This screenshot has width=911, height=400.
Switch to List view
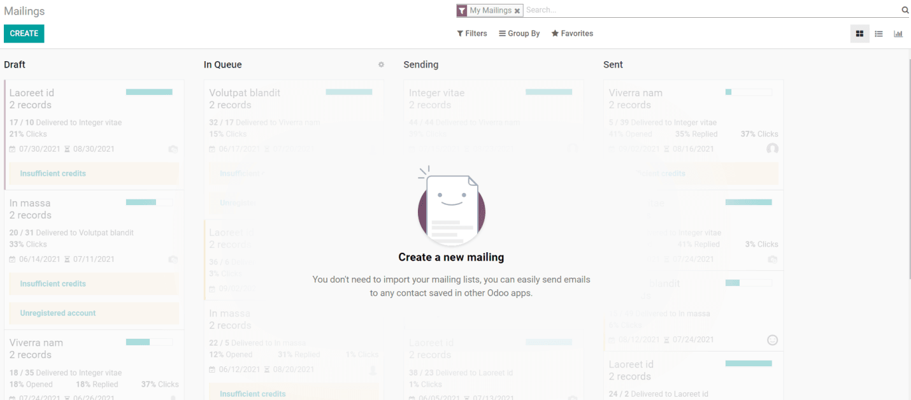click(x=879, y=34)
